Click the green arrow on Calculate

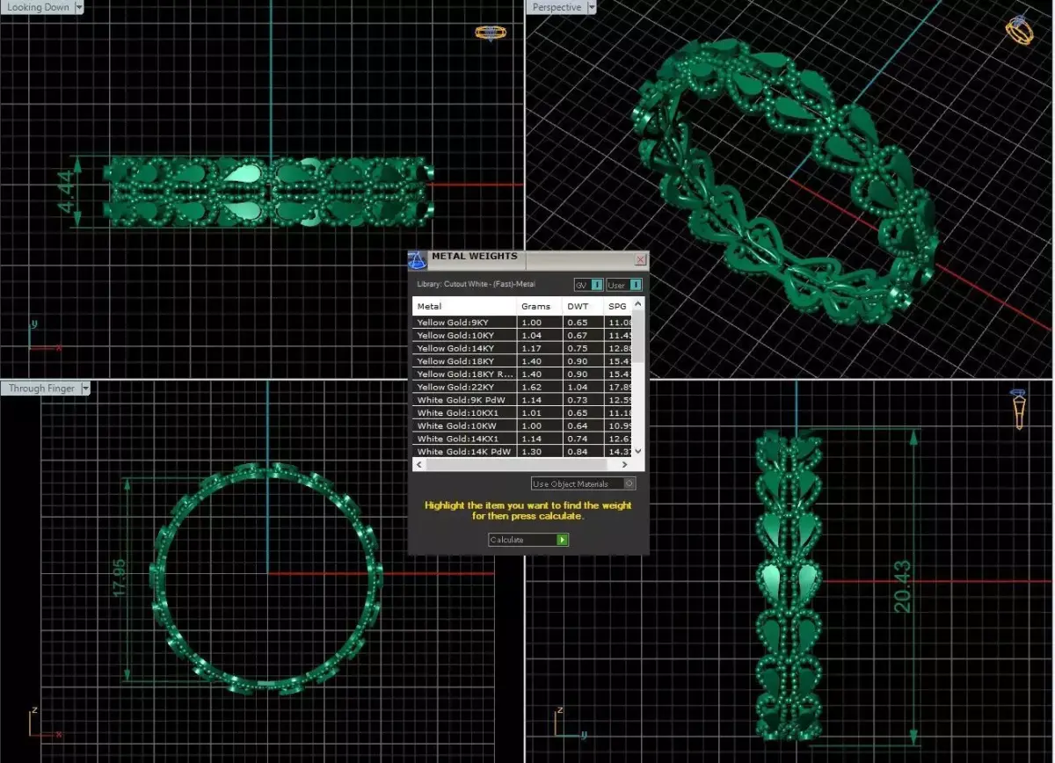[x=563, y=540]
